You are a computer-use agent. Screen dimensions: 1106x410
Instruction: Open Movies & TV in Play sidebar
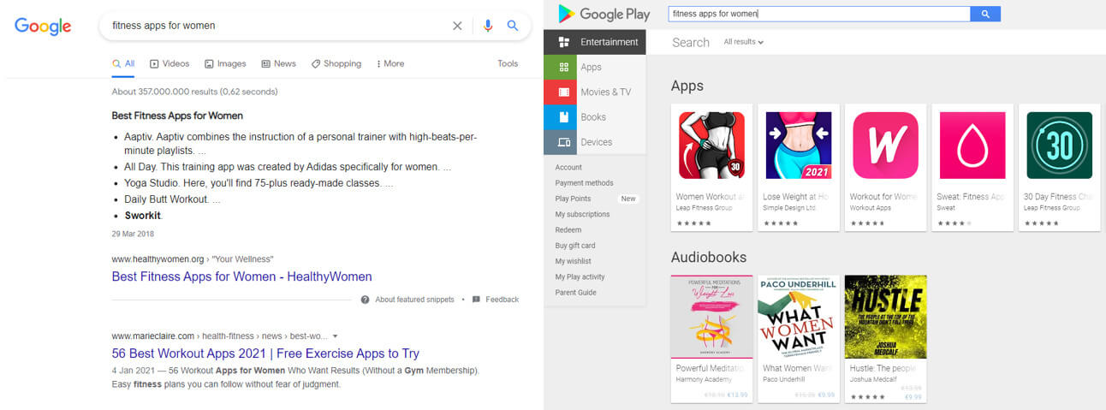tap(595, 92)
